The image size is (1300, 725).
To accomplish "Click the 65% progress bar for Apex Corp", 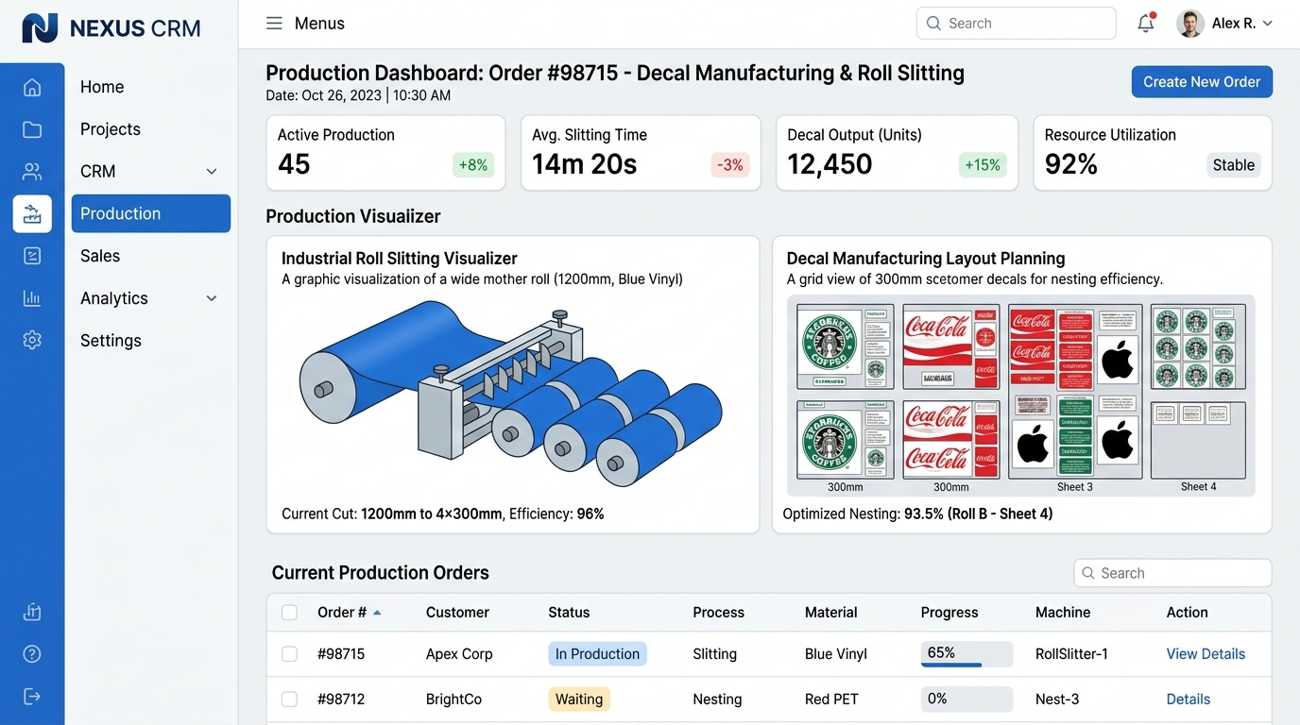I will pyautogui.click(x=966, y=654).
